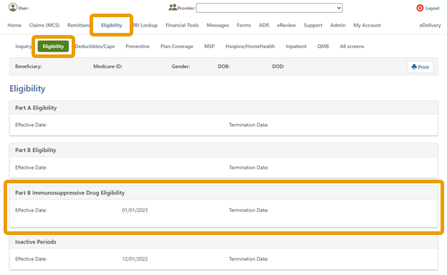Switch to the QMB sub-tab
Viewport: 447px width, 275px height.
[323, 46]
